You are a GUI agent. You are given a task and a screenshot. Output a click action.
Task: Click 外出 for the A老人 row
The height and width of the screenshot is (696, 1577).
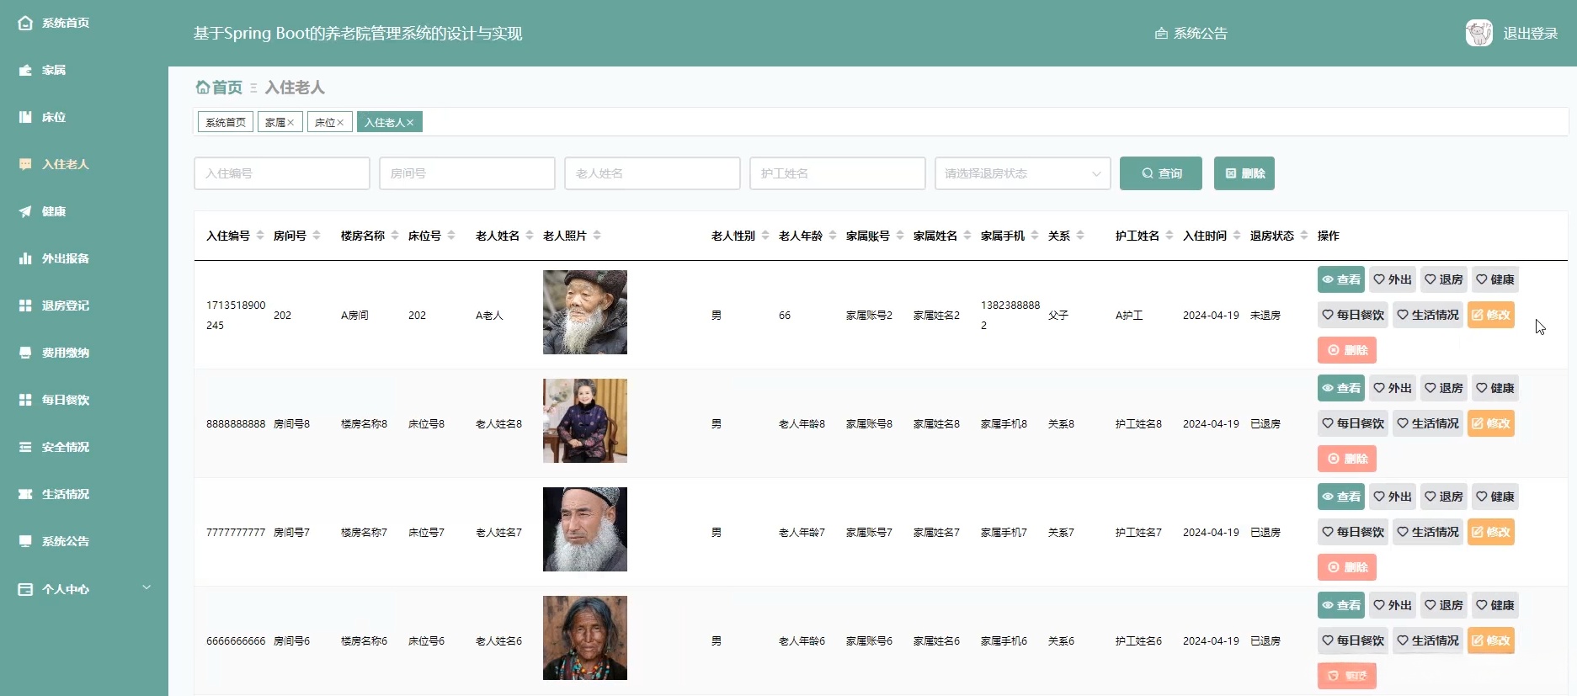[x=1393, y=279]
